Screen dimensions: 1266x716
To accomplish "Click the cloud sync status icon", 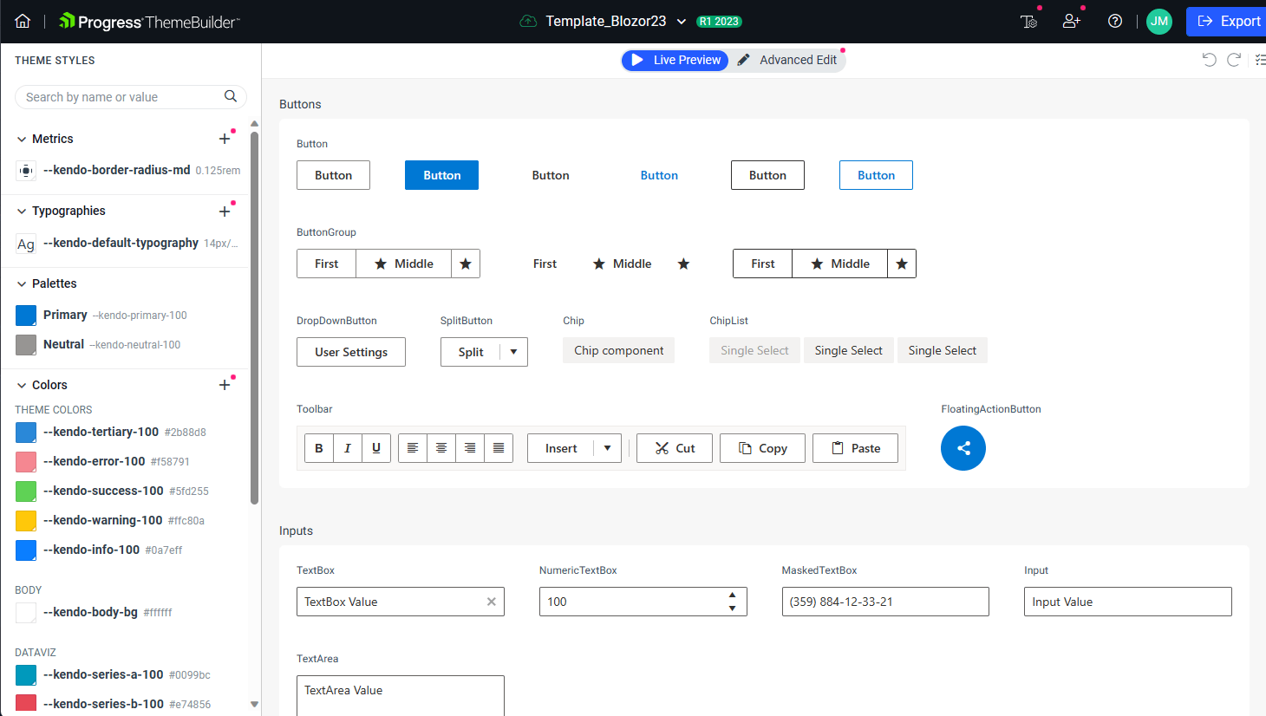I will click(x=528, y=21).
